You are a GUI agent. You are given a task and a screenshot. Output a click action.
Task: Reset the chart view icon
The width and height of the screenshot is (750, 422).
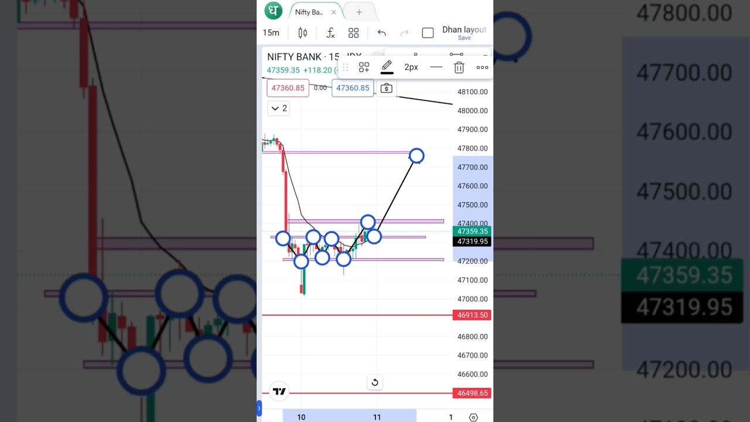coord(375,383)
